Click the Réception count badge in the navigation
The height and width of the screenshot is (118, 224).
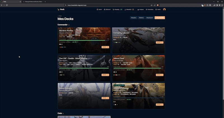point(133,9)
